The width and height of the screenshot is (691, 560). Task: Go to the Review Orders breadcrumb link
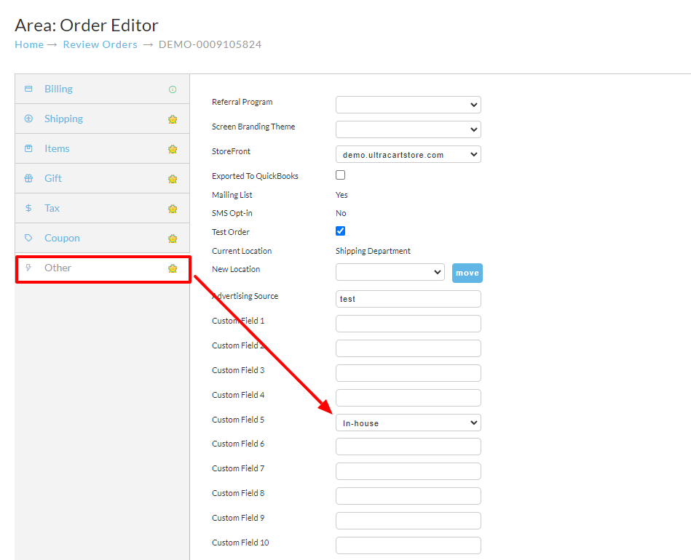pos(100,44)
